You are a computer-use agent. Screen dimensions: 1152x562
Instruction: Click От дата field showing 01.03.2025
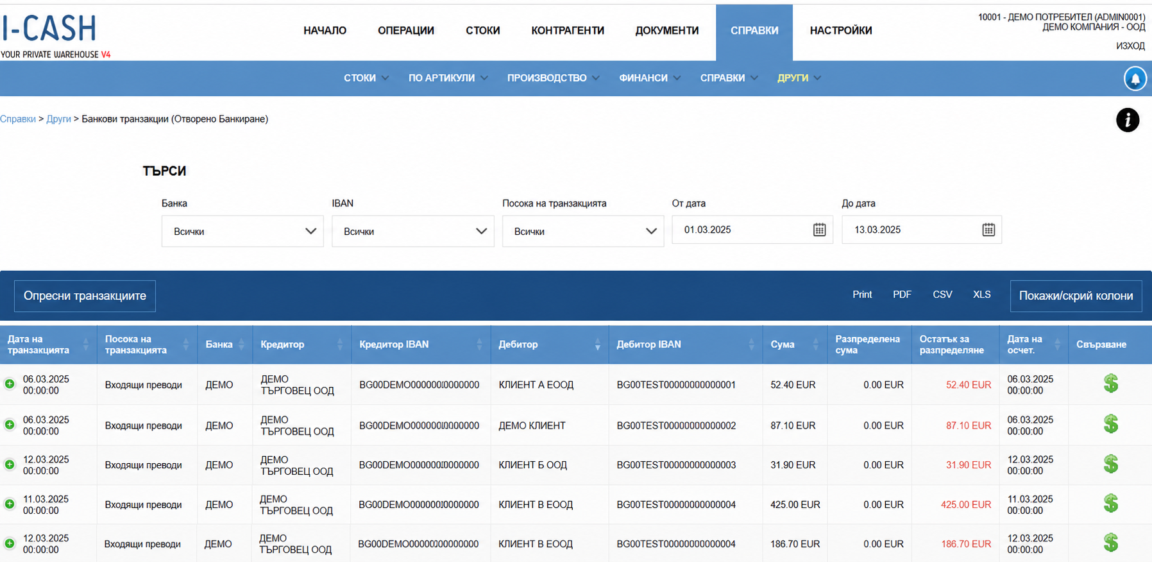752,230
